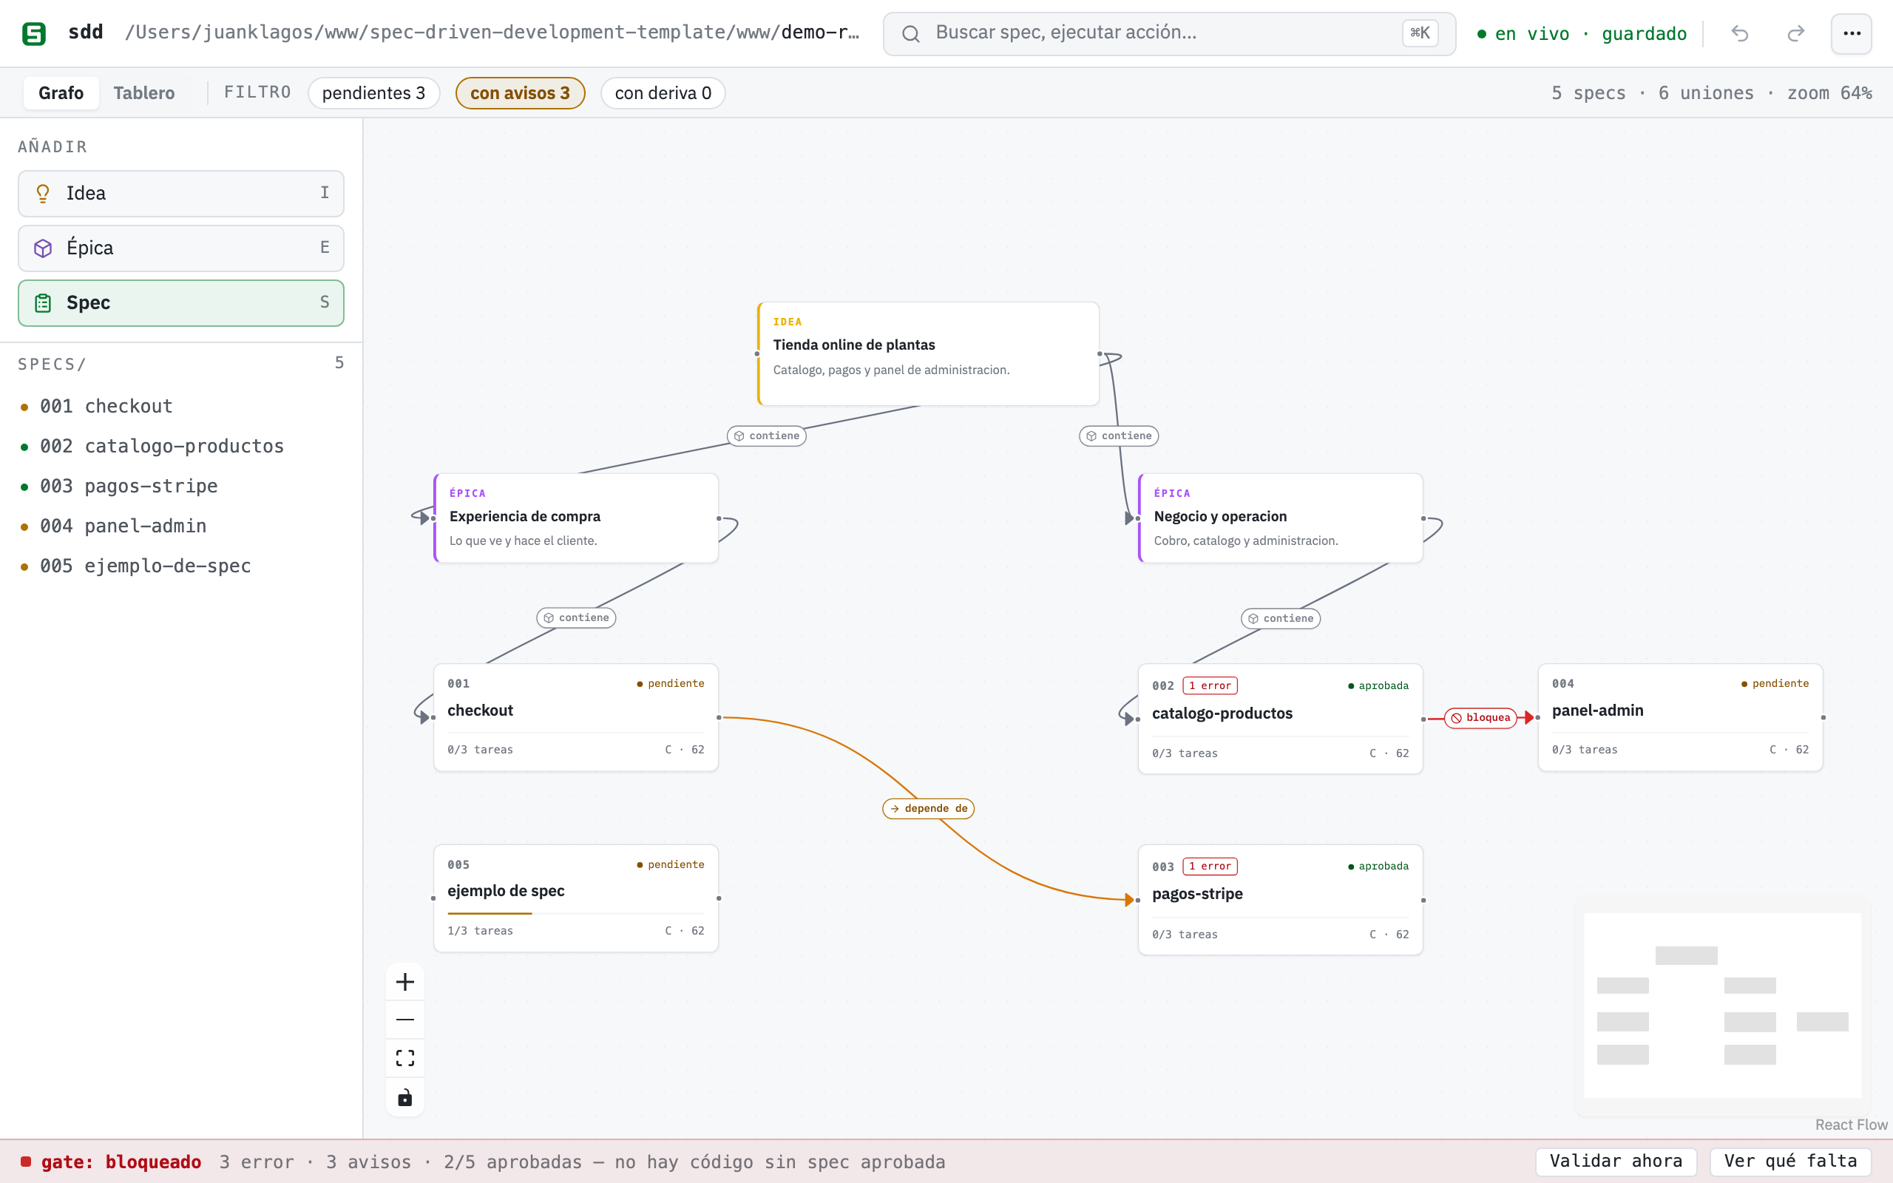Click progress bar on ejemplo de spec
Viewport: 1893px width, 1183px height.
576,913
